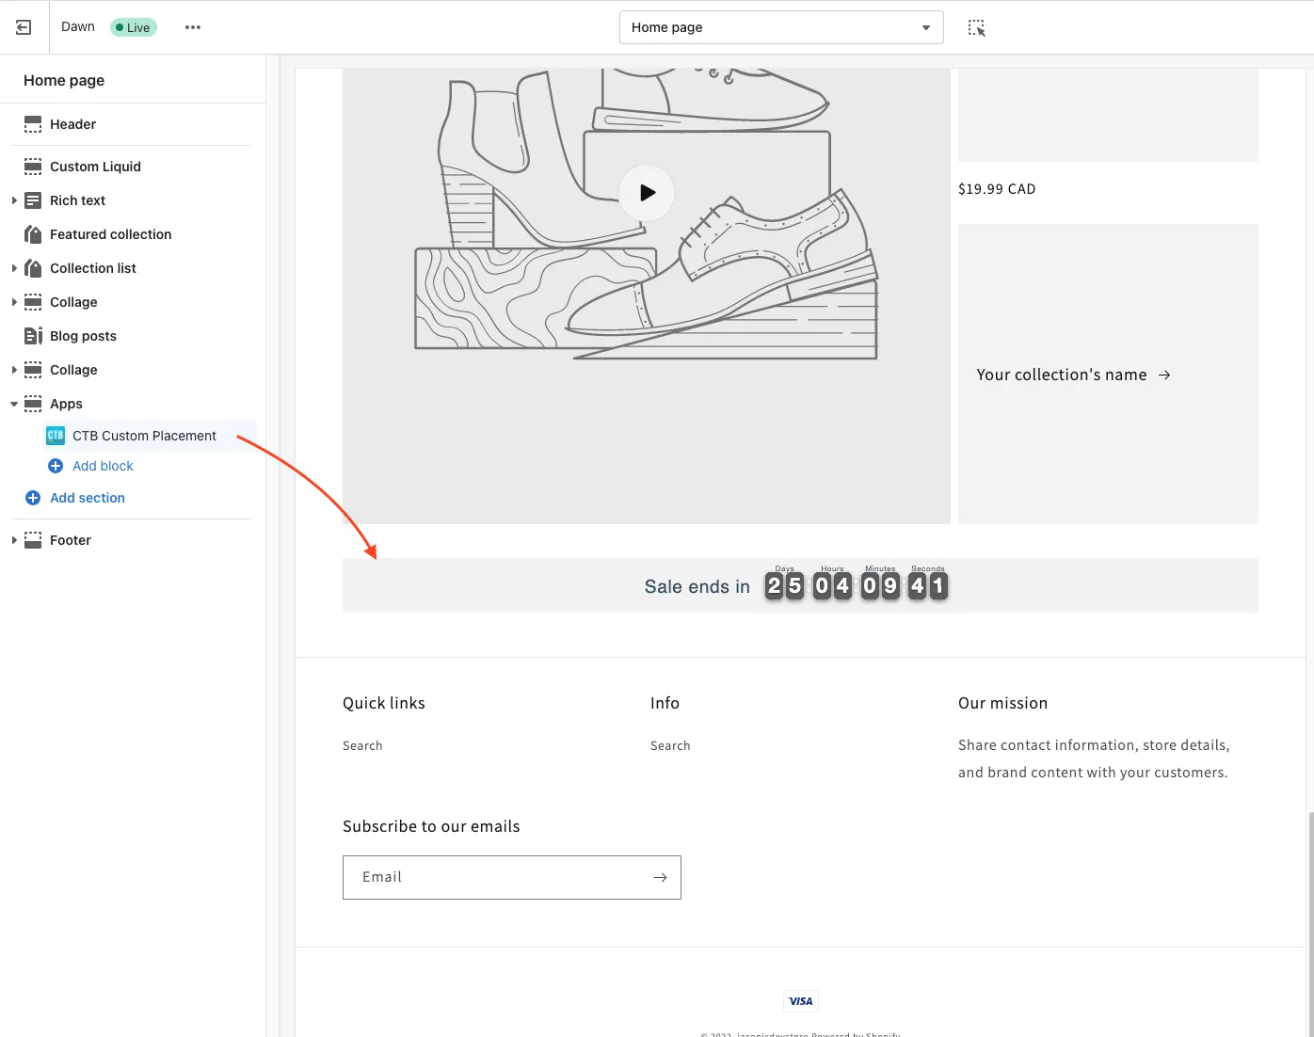The width and height of the screenshot is (1314, 1037).
Task: Click the Home page sidebar heading
Action: (64, 80)
